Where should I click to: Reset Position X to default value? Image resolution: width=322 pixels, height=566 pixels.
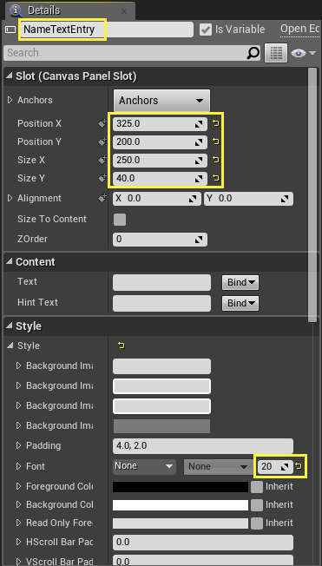[x=216, y=124]
